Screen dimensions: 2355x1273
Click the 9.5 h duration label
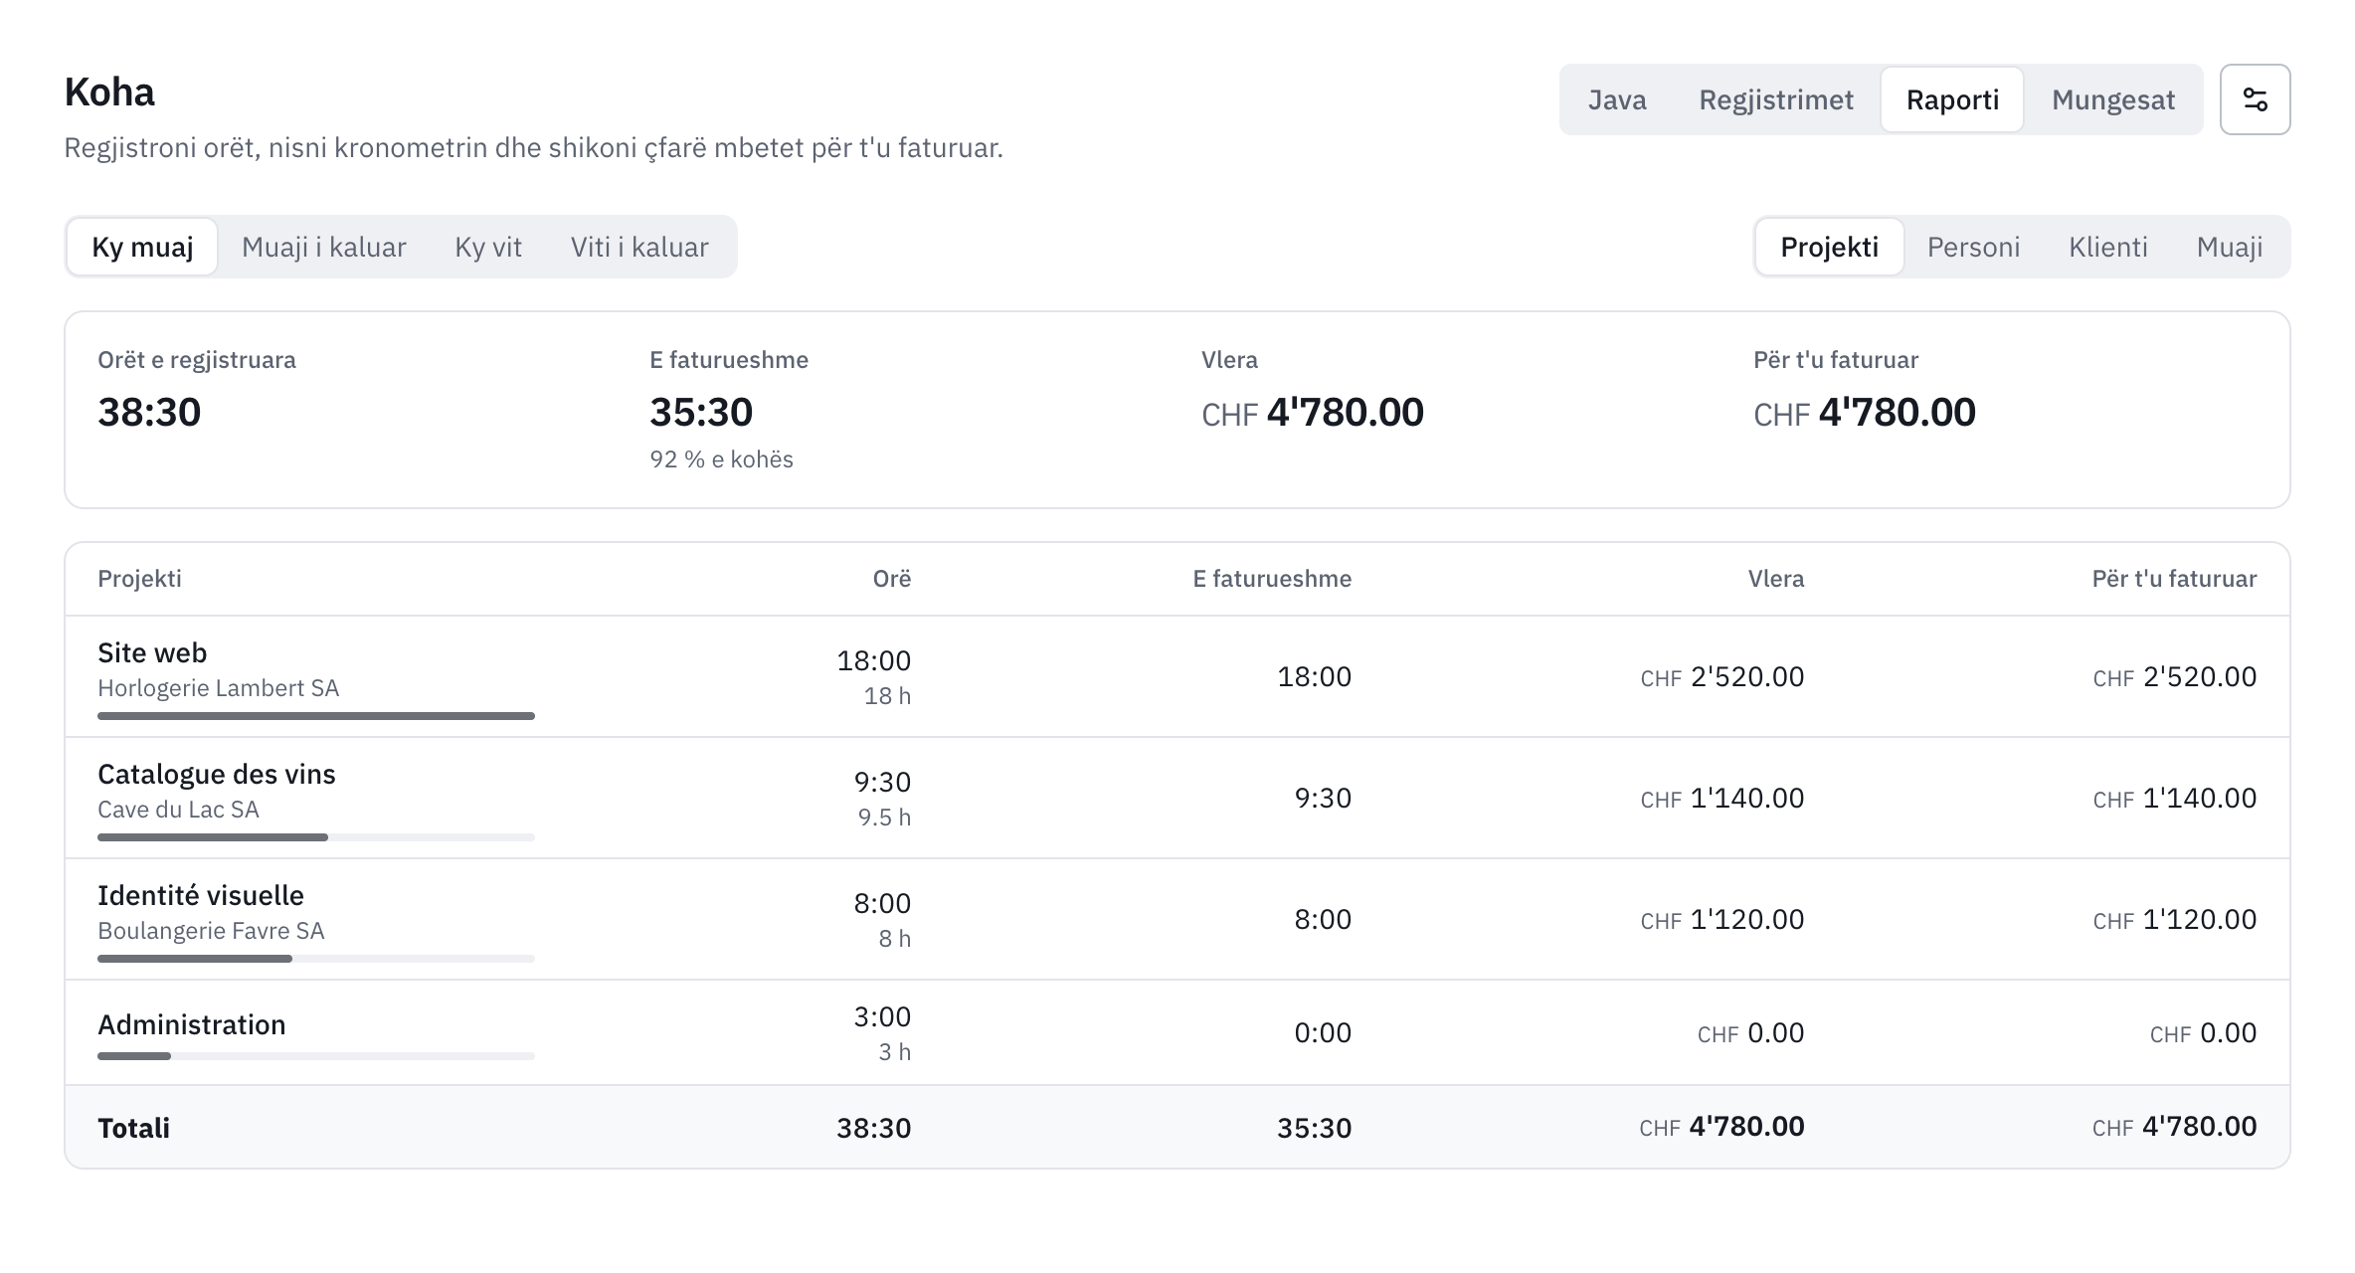click(x=884, y=818)
